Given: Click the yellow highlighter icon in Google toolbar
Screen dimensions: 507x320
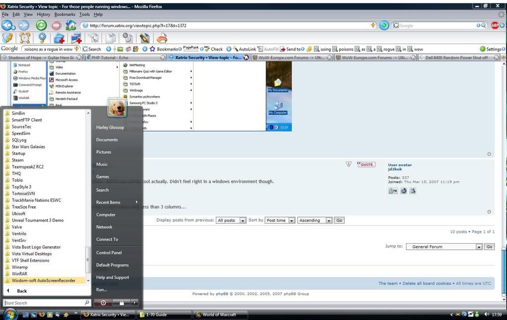Looking at the screenshot, I should pyautogui.click(x=309, y=49).
